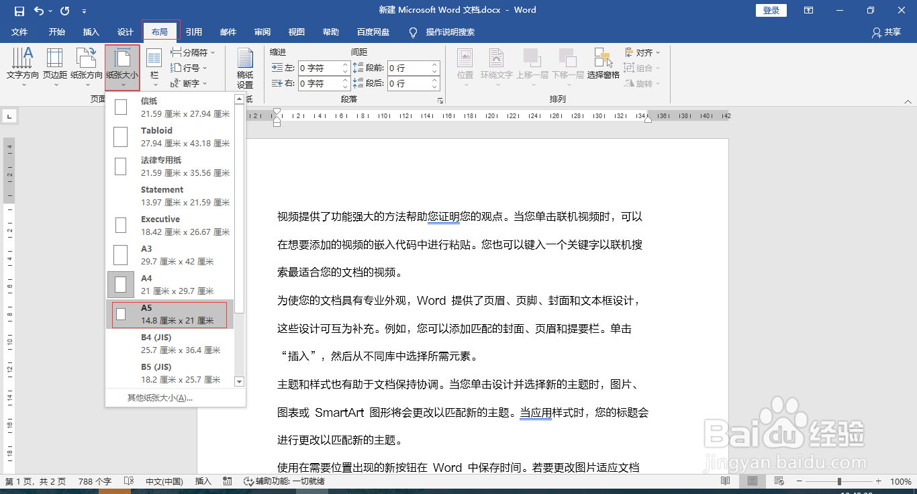Open the 百度网盘 tab
Viewport: 917px width, 494px height.
[373, 32]
